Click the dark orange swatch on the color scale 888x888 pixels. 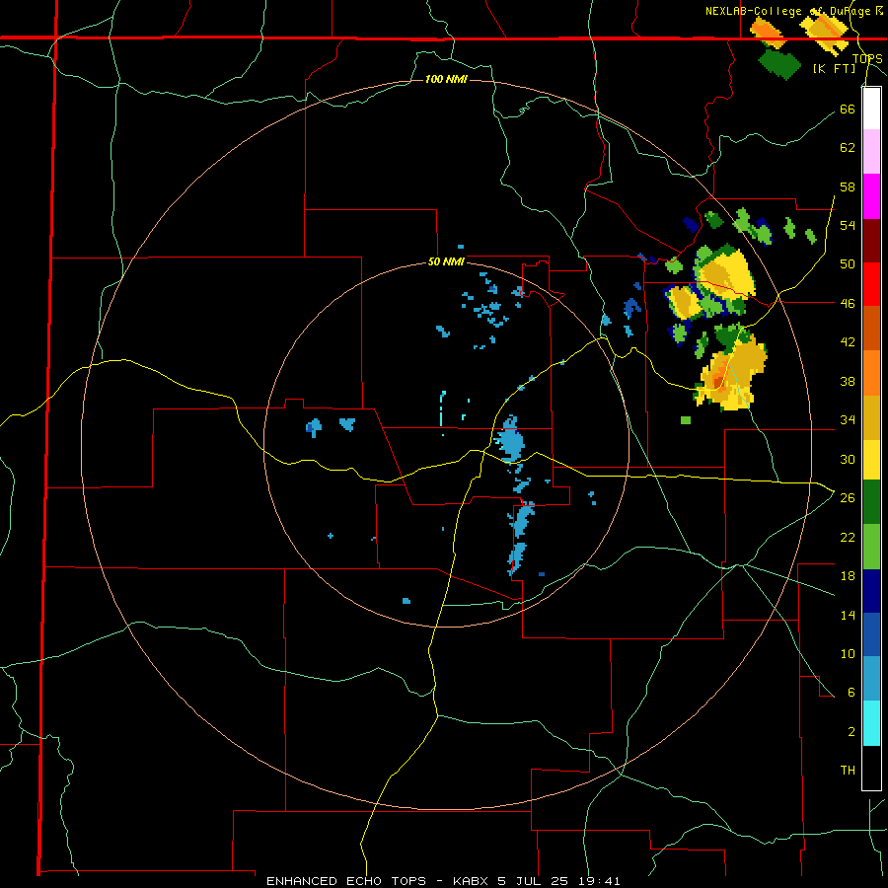pyautogui.click(x=871, y=328)
